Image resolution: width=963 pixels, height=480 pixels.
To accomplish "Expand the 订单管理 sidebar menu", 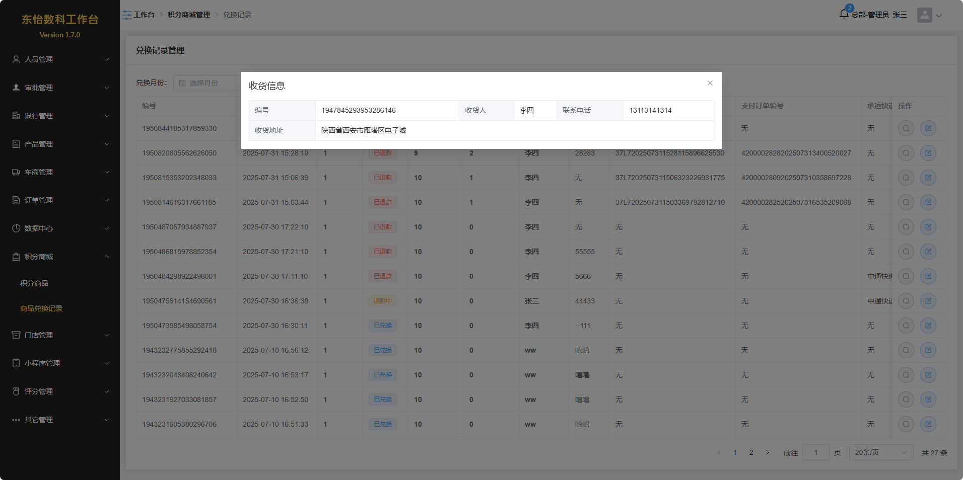I will [x=60, y=200].
